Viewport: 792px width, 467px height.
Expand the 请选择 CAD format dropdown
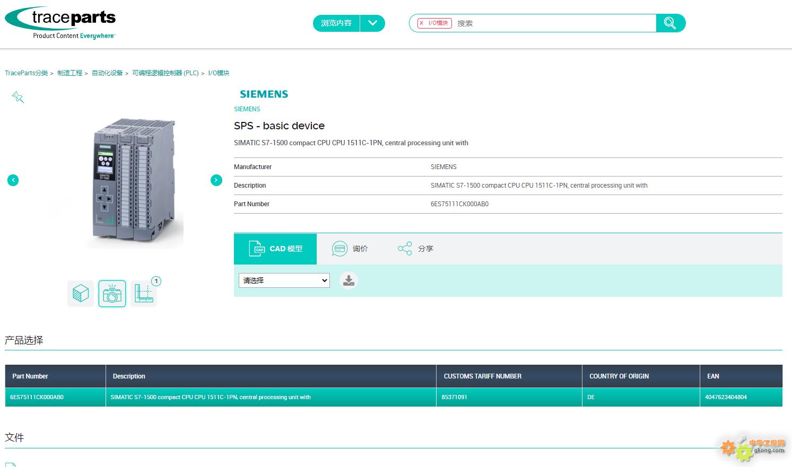coord(284,280)
